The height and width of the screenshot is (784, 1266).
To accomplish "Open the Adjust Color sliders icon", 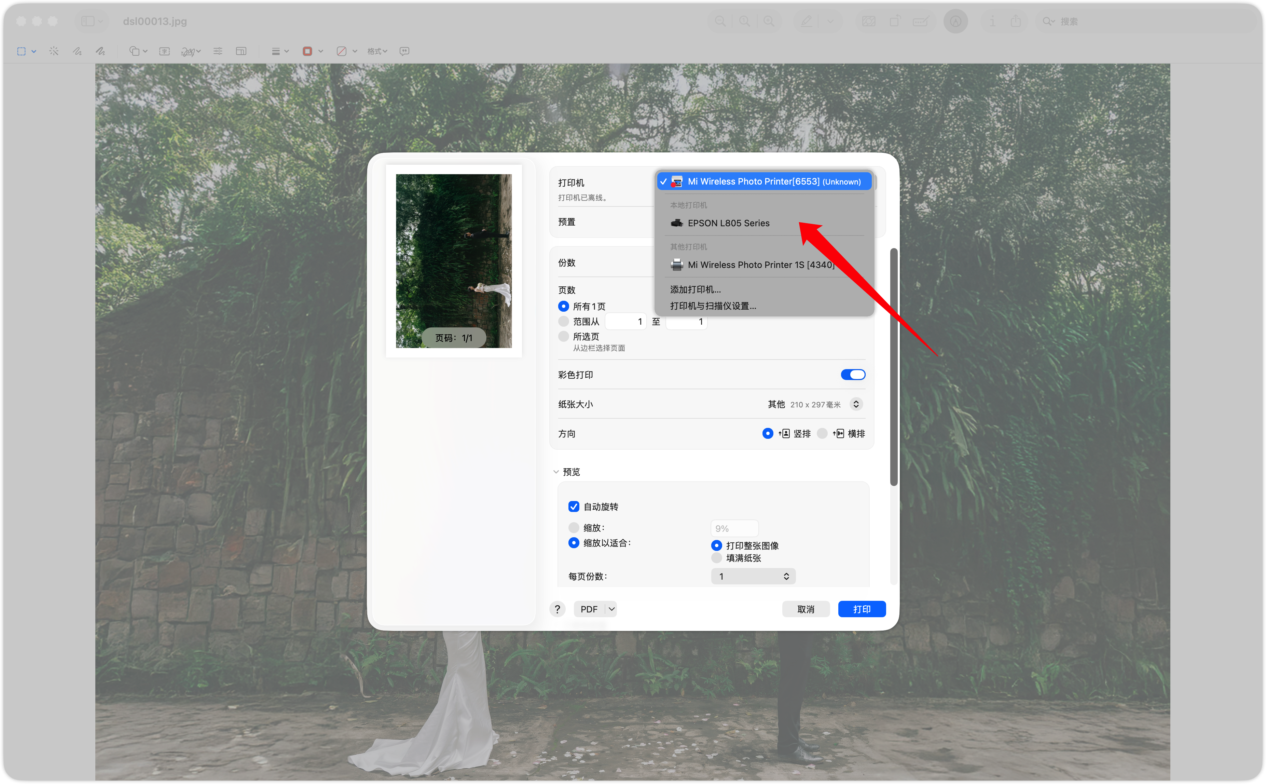I will tap(218, 51).
